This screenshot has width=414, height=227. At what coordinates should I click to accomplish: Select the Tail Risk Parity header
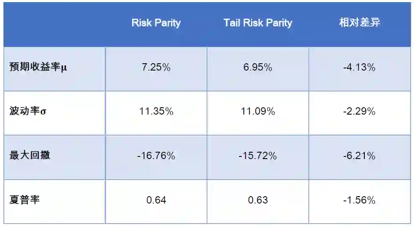[257, 23]
